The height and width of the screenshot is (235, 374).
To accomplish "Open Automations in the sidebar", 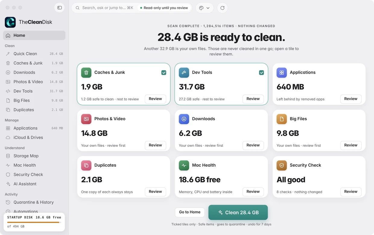I will point(34,211).
